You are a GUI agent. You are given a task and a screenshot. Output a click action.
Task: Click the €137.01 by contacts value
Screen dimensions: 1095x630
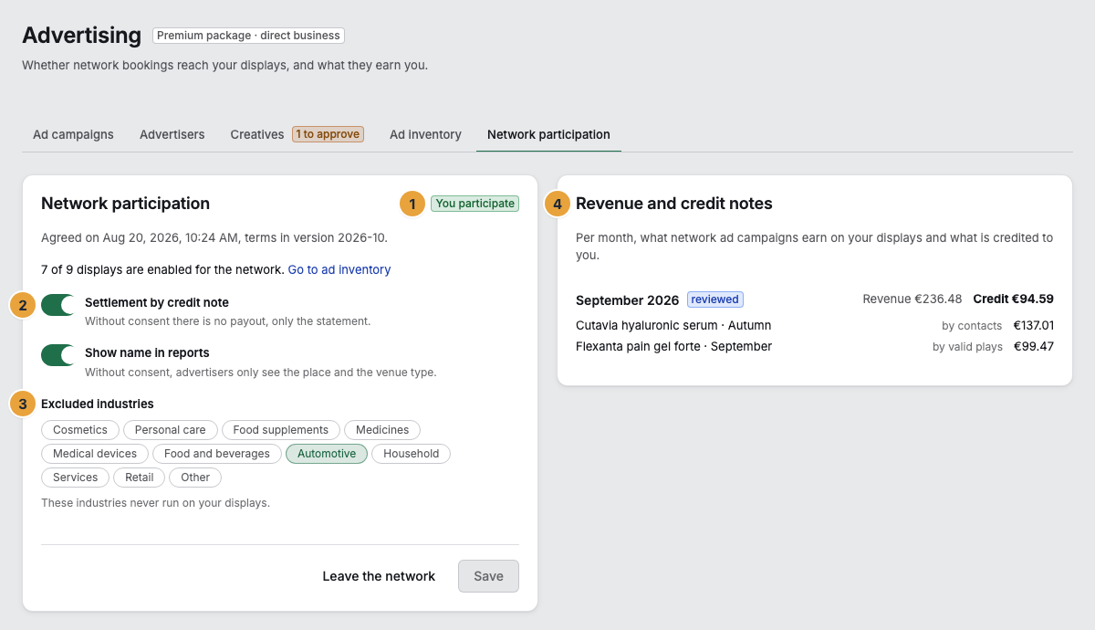point(1034,325)
